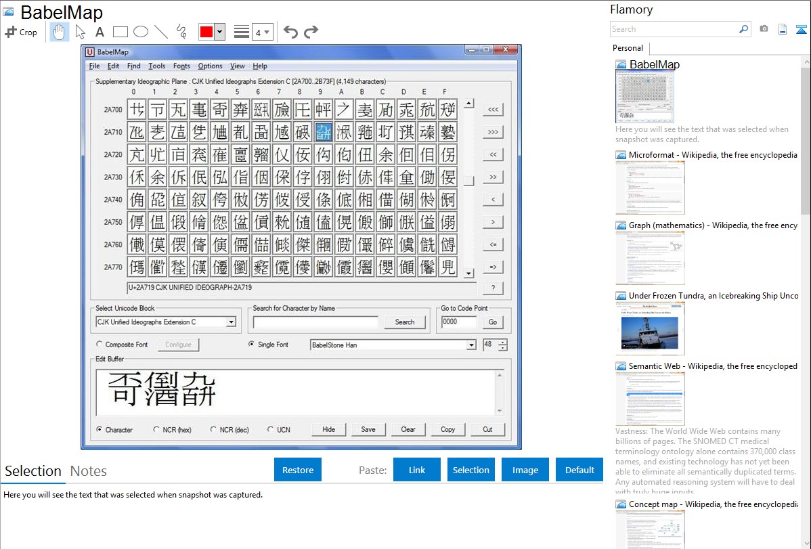Choose the Character output radio button
811x549 pixels.
pos(100,429)
